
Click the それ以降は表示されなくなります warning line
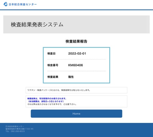(52, 104)
